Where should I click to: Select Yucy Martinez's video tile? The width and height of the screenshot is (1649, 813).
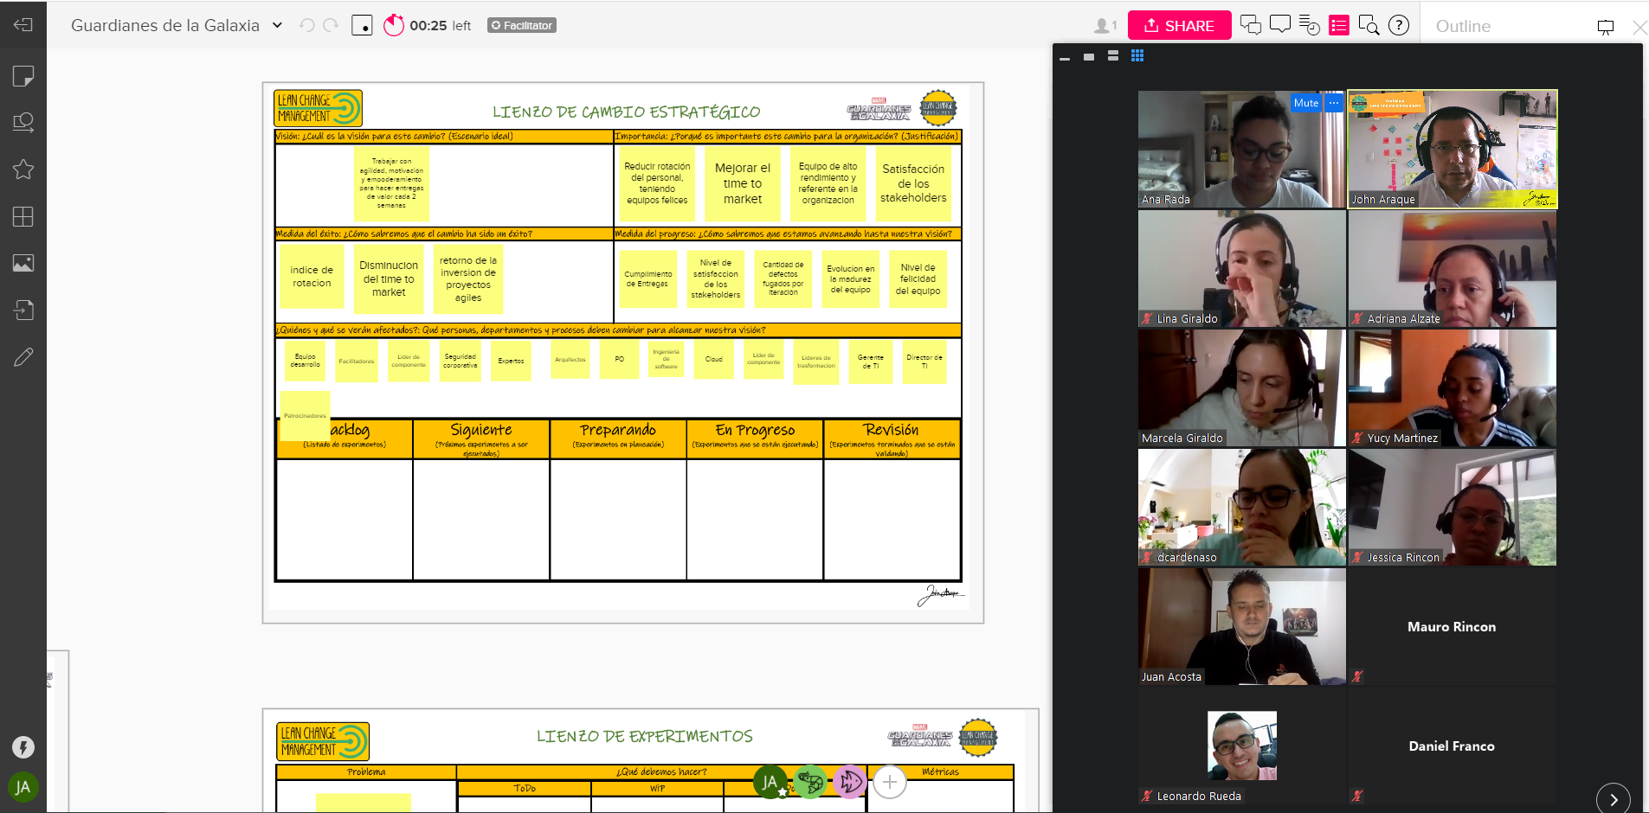tap(1453, 387)
